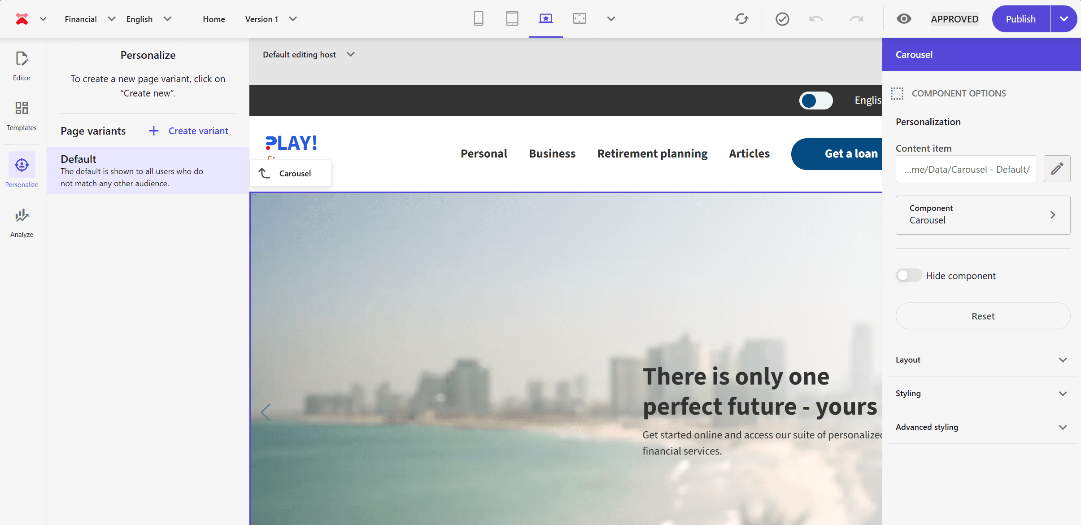Expand the Advanced styling section
The height and width of the screenshot is (525, 1081).
[983, 427]
